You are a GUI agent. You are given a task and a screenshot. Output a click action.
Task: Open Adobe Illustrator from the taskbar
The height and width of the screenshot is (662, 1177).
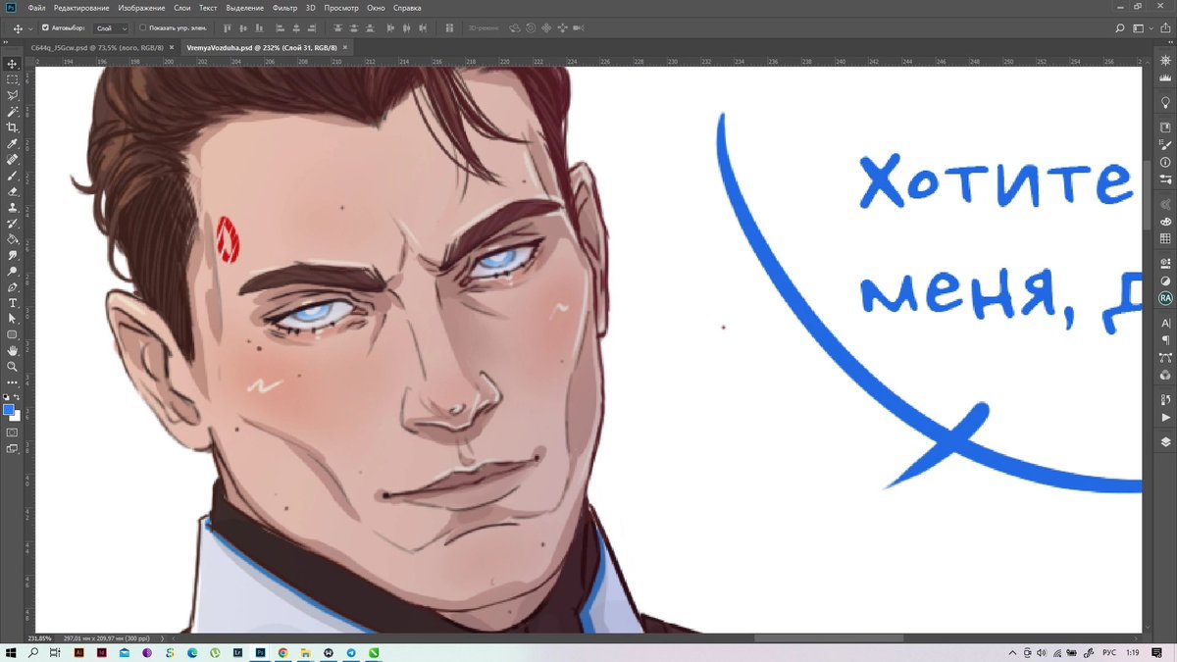point(79,652)
